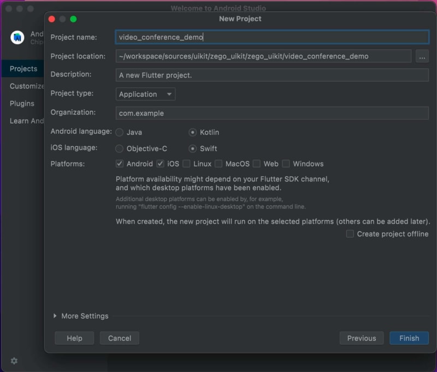437x372 pixels.
Task: Click the New Project dialog title
Action: pos(240,19)
